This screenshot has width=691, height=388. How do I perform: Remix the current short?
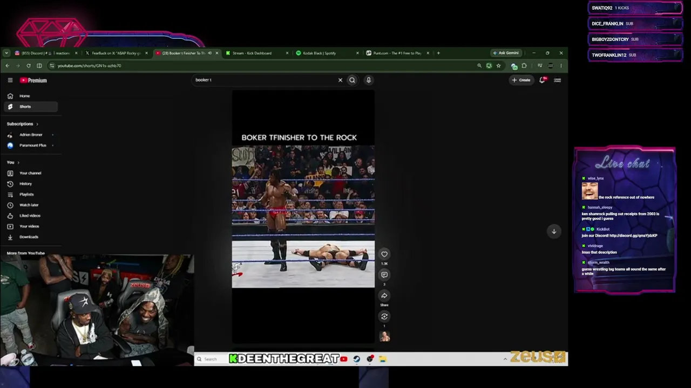(x=384, y=316)
